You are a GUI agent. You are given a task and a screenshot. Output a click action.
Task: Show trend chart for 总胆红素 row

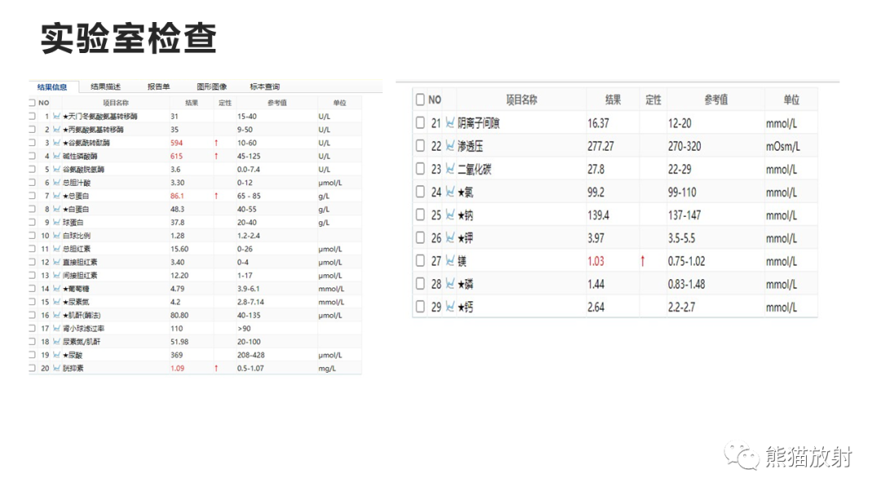click(x=57, y=249)
